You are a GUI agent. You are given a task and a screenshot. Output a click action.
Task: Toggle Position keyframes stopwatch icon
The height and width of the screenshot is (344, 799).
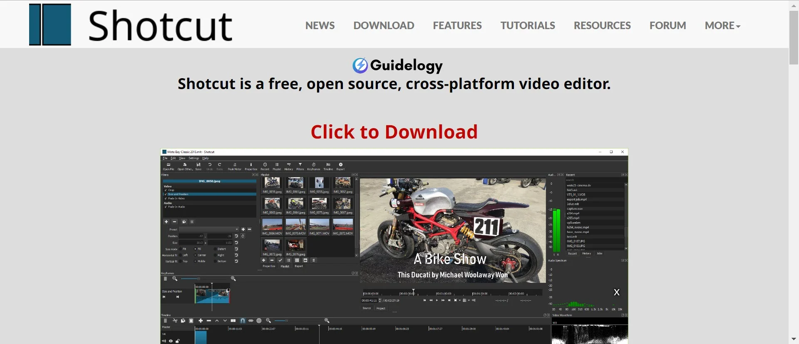[x=243, y=236]
